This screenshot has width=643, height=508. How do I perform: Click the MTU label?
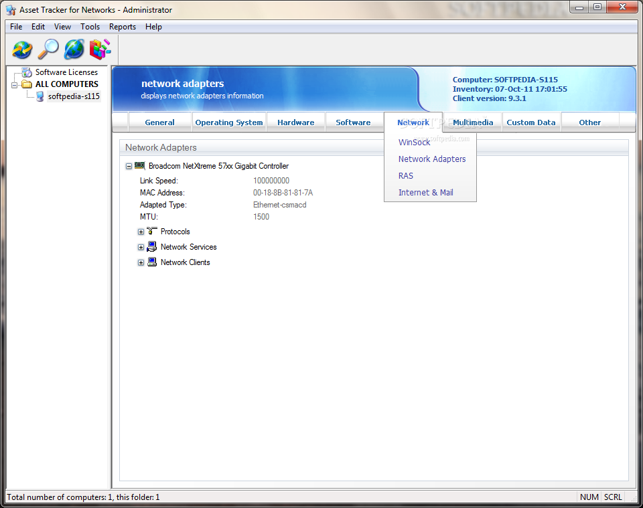[149, 217]
